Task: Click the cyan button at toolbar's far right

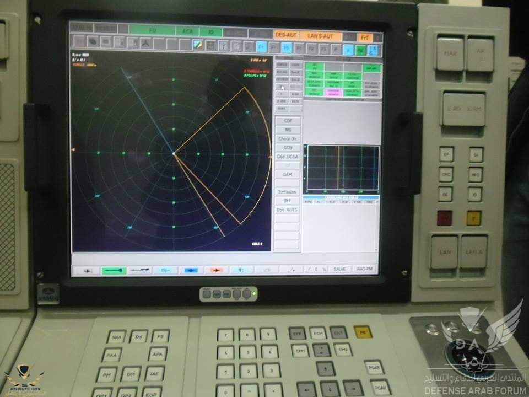Action: [x=373, y=51]
